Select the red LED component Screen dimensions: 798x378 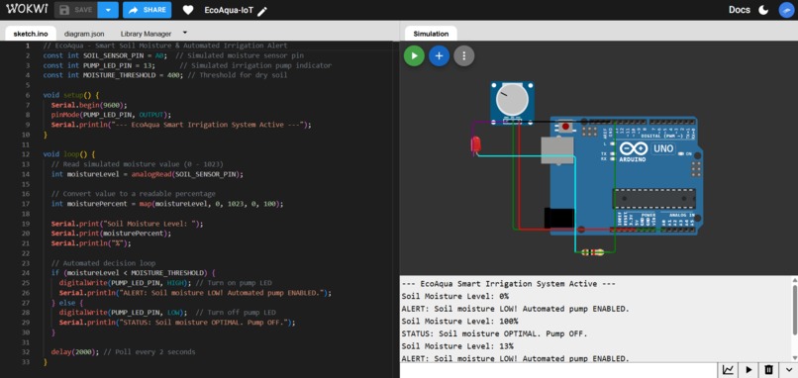point(475,144)
